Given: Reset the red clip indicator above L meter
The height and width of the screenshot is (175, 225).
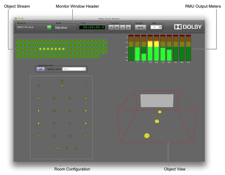Looking at the screenshot, I should pyautogui.click(x=131, y=36).
